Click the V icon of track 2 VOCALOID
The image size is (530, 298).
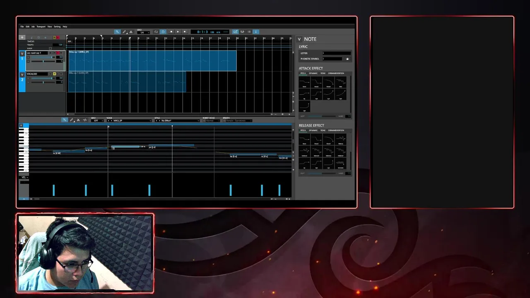22,75
